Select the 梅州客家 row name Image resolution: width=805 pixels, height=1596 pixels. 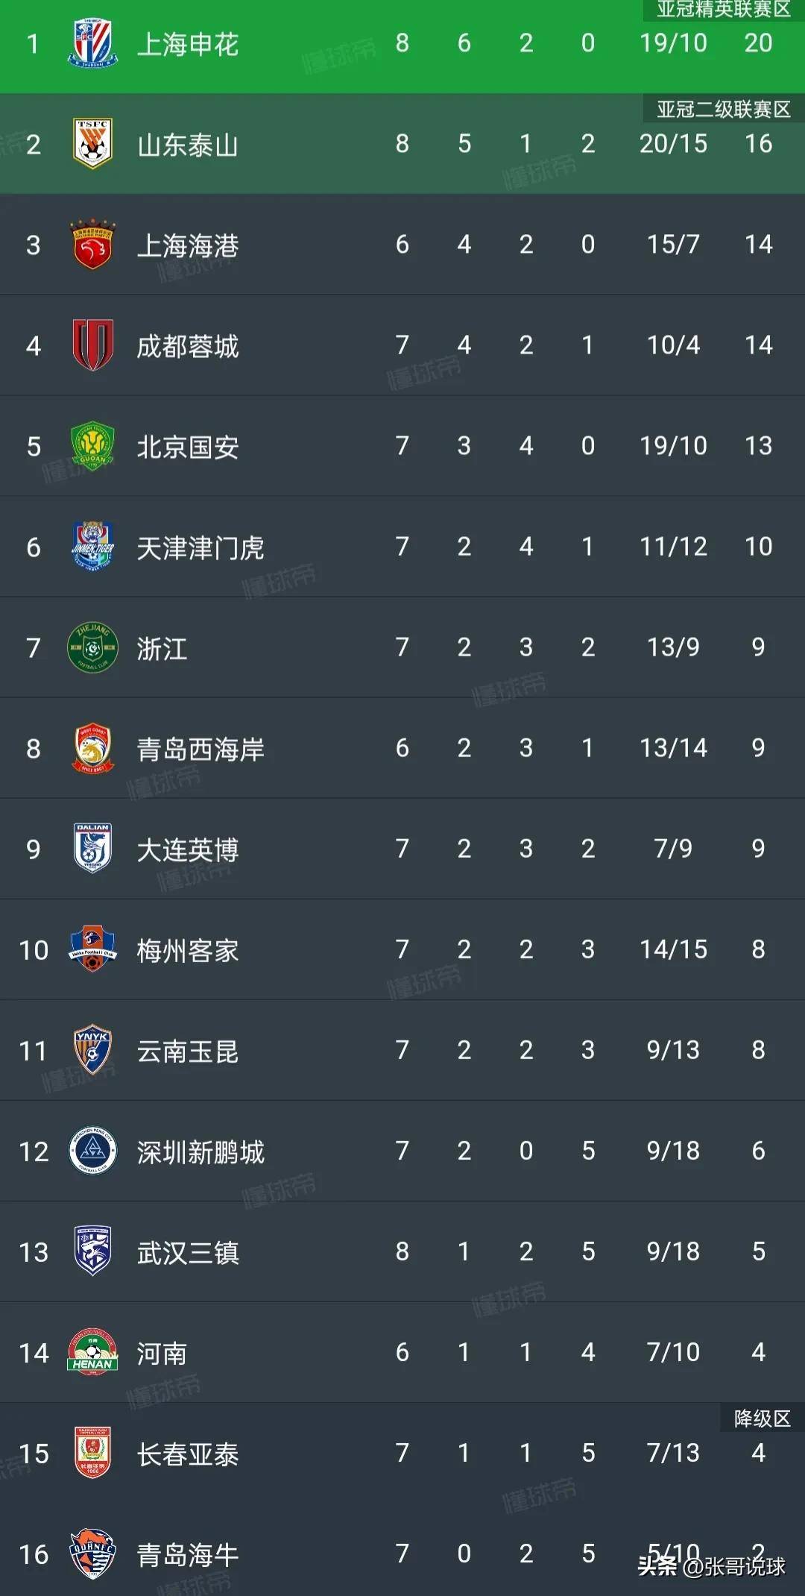[x=188, y=950]
